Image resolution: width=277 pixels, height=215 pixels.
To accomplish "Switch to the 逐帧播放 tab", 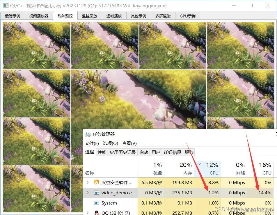I will (x=114, y=16).
